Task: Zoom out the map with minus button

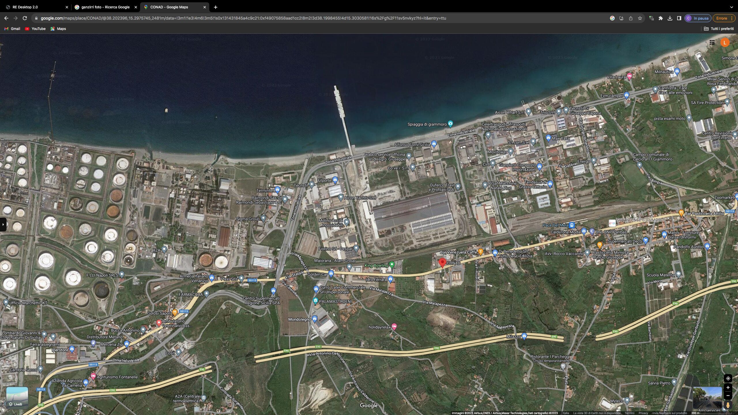Action: point(728,396)
